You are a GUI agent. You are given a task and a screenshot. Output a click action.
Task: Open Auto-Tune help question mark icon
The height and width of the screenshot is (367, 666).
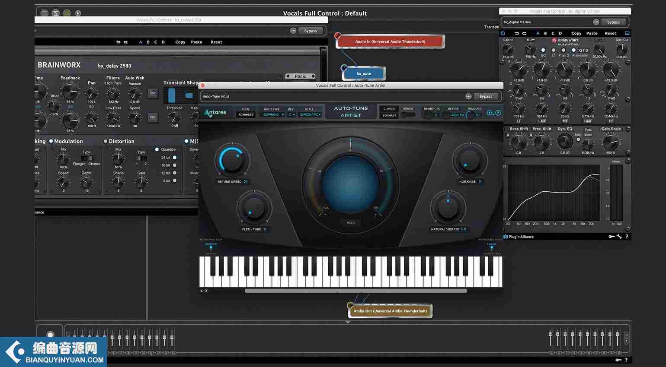(x=498, y=113)
